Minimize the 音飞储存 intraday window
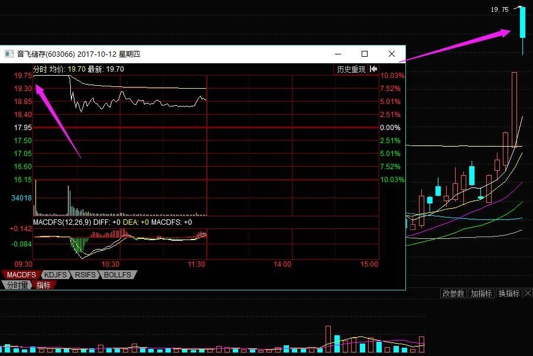533x356 pixels. [x=337, y=54]
